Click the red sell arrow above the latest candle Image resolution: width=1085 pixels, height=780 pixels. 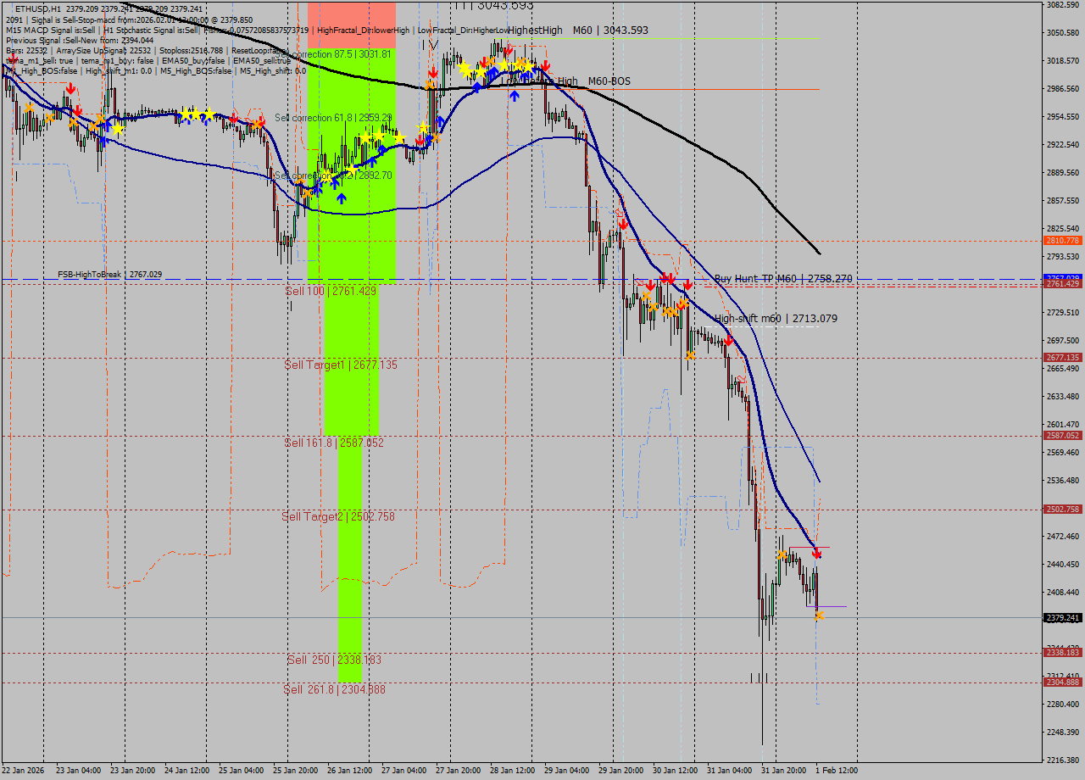[x=816, y=554]
